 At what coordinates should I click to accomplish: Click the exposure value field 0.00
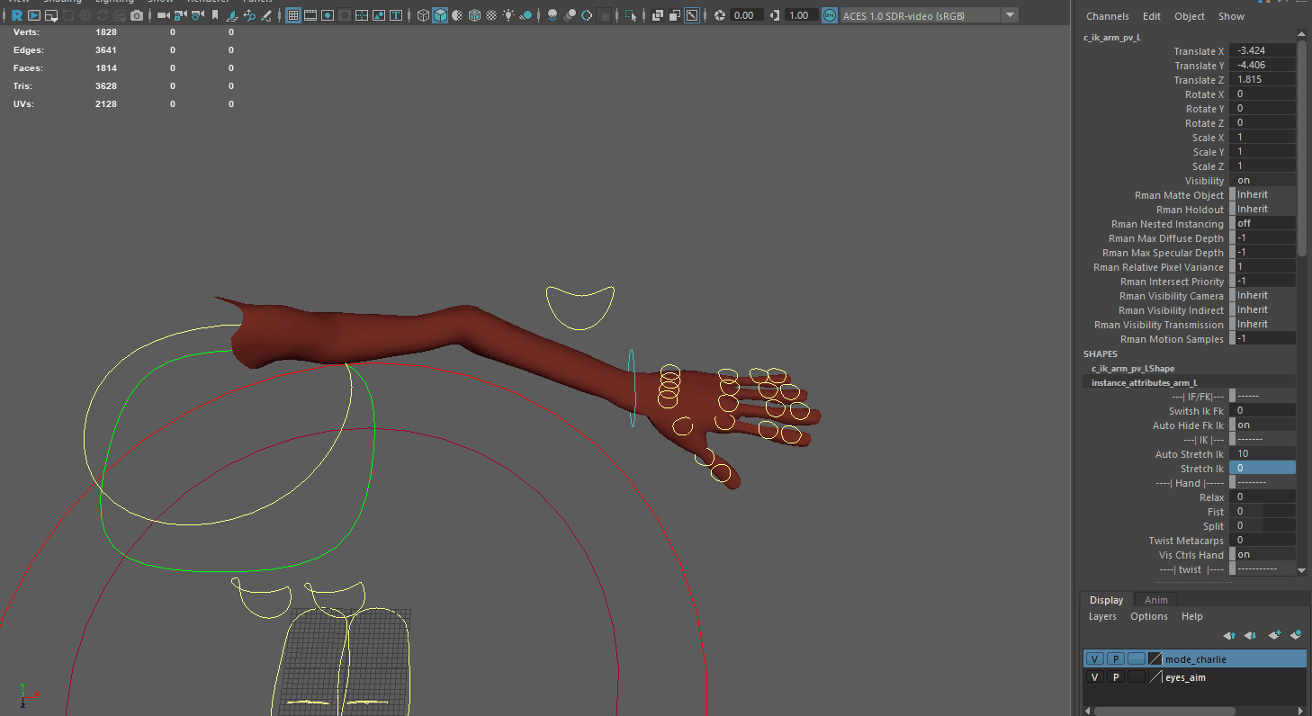(x=747, y=15)
